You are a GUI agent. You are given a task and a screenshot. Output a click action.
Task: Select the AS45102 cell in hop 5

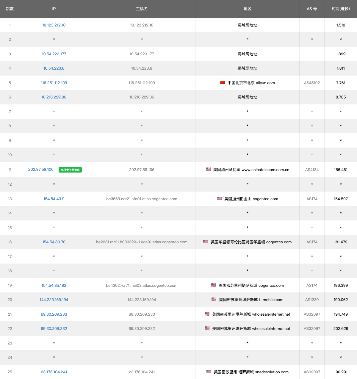click(x=312, y=83)
